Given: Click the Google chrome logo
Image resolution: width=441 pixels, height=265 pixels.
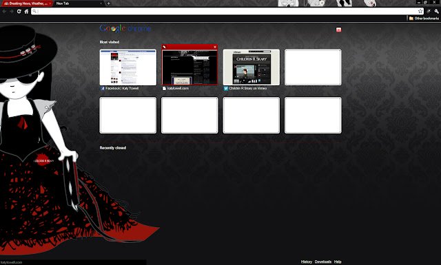Looking at the screenshot, I should [x=125, y=28].
